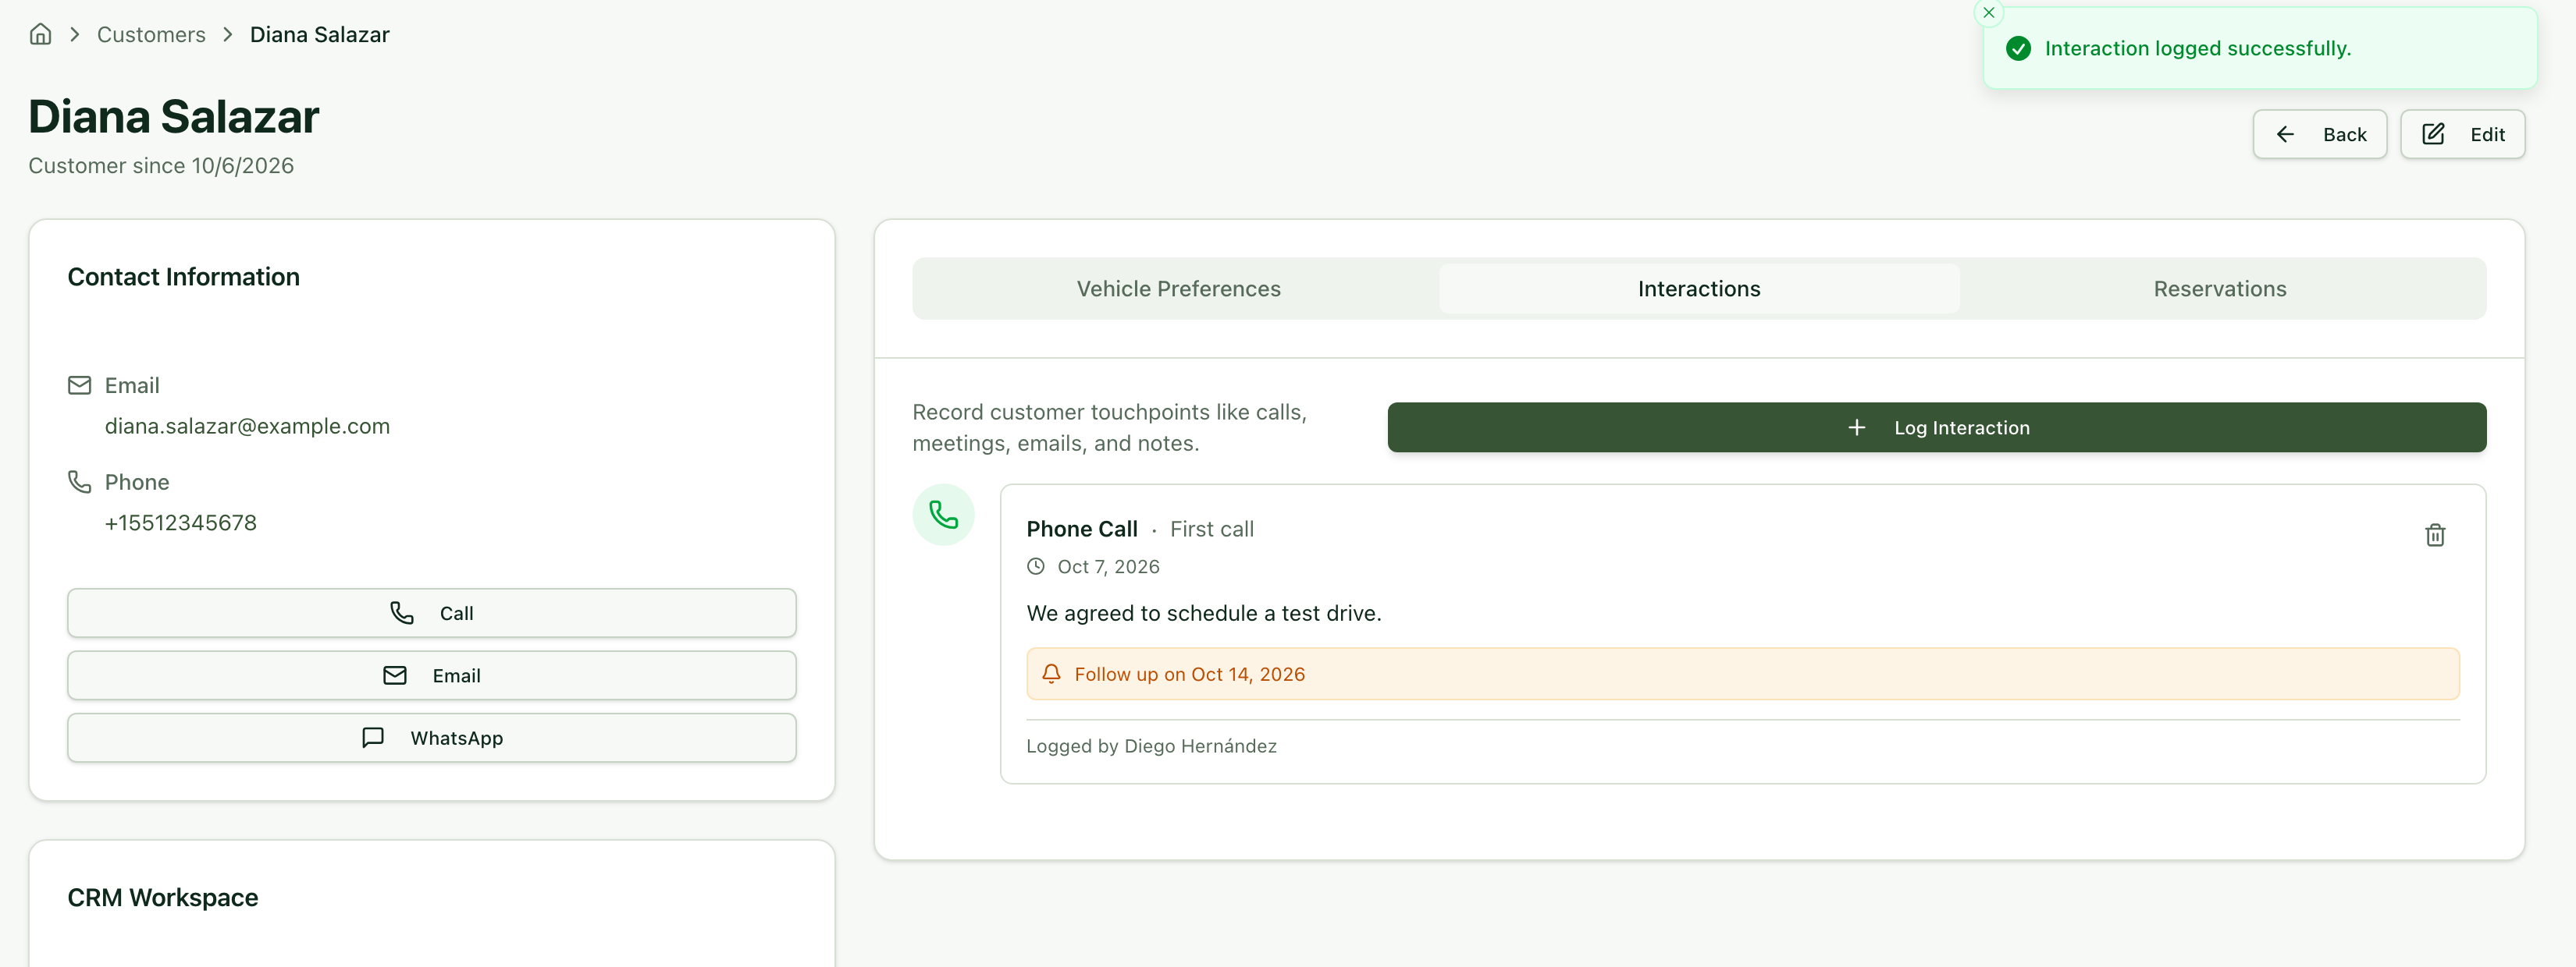Click the bell icon in follow-up banner
Viewport: 2576px width, 967px height.
[1050, 675]
